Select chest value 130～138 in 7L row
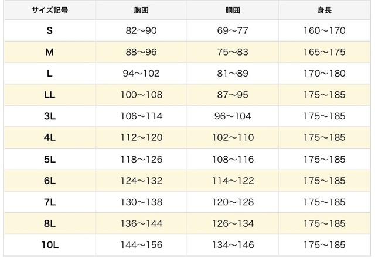The height and width of the screenshot is (259, 375). [x=141, y=202]
